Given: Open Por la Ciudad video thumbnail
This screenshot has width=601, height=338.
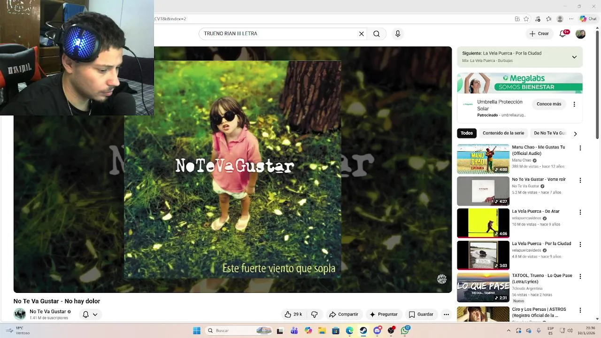Looking at the screenshot, I should 483,255.
